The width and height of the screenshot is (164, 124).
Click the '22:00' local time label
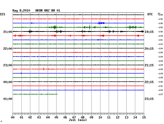point(8,49)
